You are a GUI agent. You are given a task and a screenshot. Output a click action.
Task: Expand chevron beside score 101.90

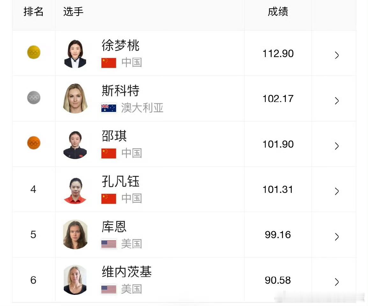337,146
